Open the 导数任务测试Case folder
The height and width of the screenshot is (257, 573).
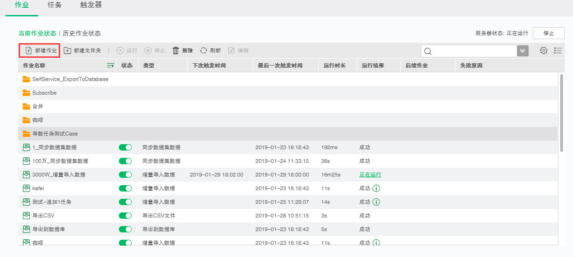click(55, 134)
